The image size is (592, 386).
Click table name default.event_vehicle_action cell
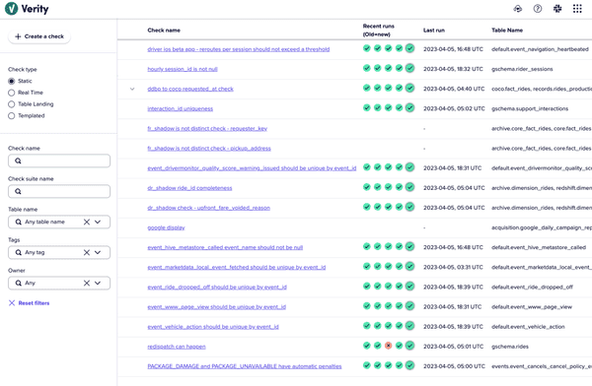point(528,327)
